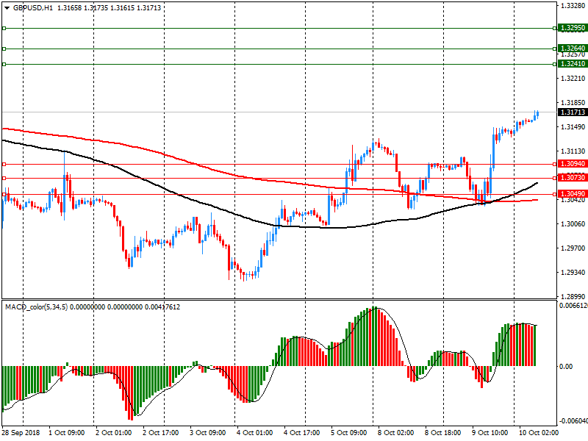This screenshot has width=588, height=441.
Task: Click left handle of the 1.30730 red line
Action: coord(4,179)
